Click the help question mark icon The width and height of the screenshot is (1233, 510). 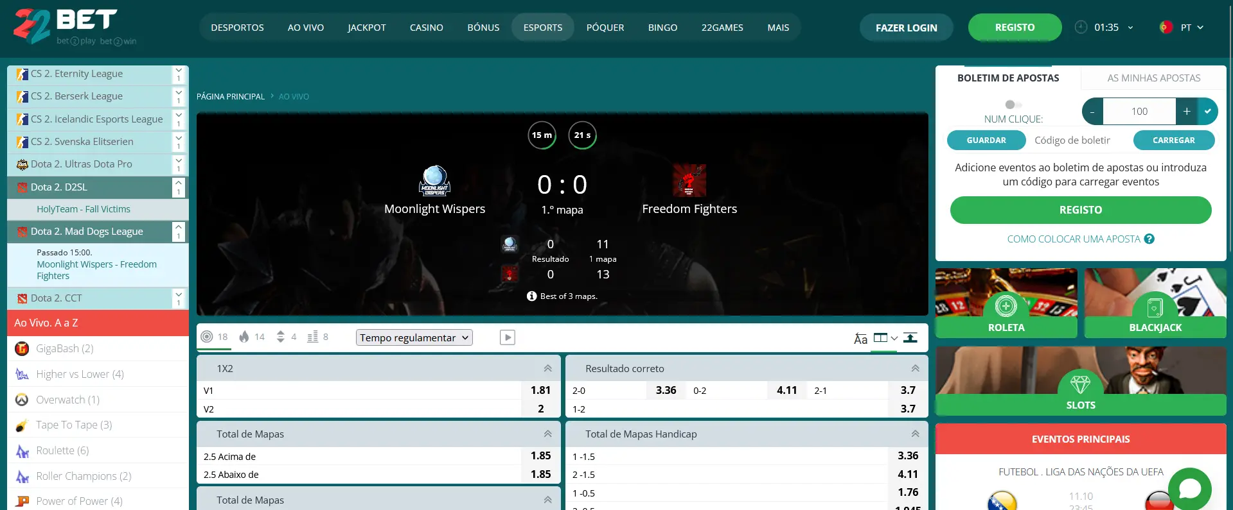1149,239
